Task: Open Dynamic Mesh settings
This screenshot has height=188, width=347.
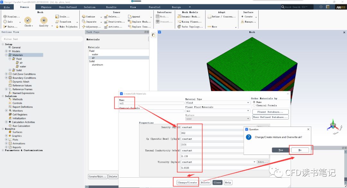Action: 189,17
